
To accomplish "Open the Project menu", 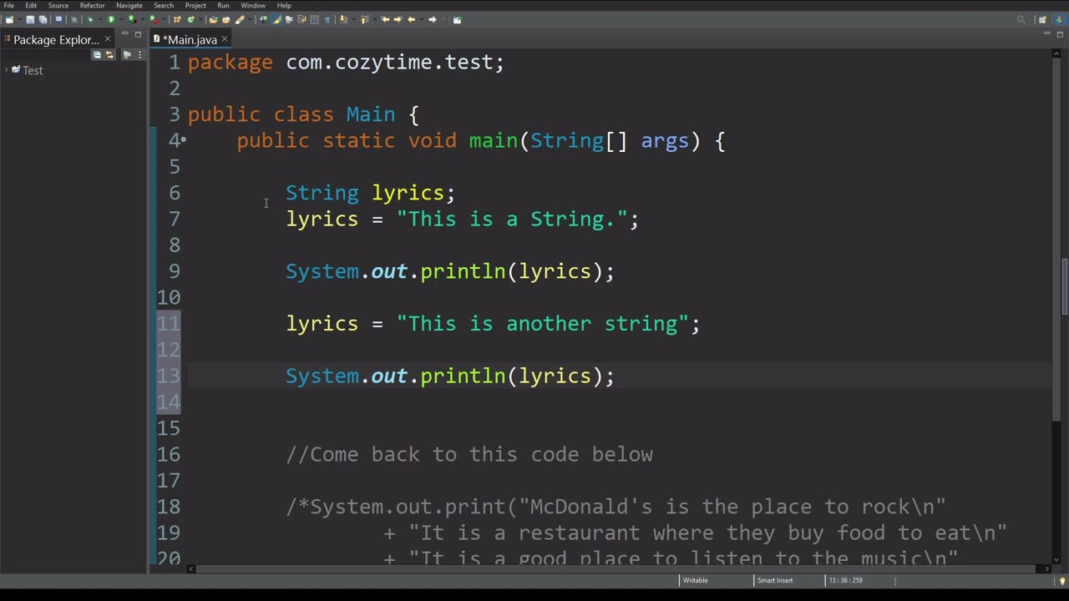I will tap(195, 5).
